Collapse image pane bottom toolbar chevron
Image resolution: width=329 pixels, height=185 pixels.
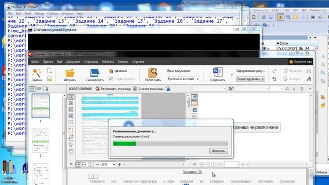(71, 164)
